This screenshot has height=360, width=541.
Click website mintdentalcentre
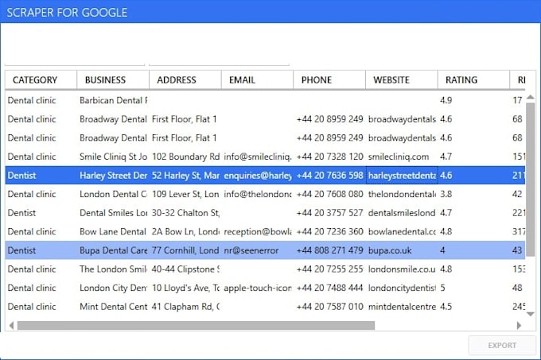point(402,307)
